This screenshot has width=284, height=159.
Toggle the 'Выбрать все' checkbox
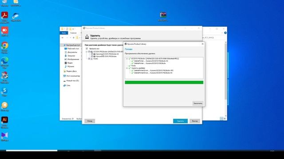87,49
